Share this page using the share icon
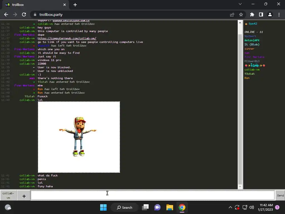Viewport: 285px width, 214px height. click(x=232, y=14)
